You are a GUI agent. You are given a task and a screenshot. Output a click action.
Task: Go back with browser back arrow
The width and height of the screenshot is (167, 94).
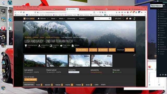(x=15, y=12)
